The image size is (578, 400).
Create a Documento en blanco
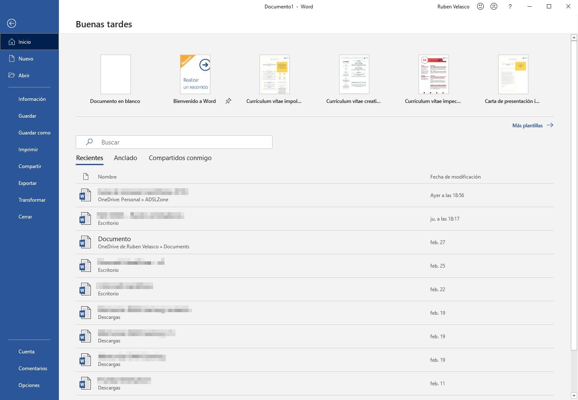point(115,79)
